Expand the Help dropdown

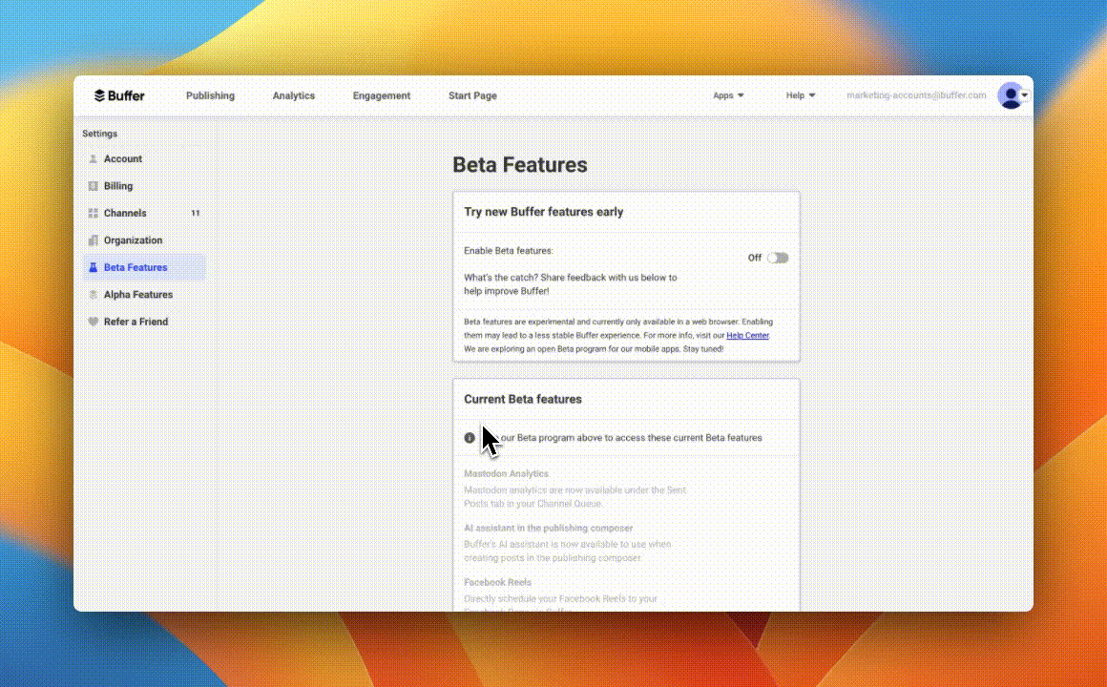(801, 95)
